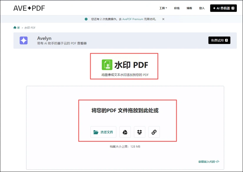This screenshot has height=172, width=243.
Task: Click the Avelyn description 带有 AI 助手 text
Action: pos(62,43)
